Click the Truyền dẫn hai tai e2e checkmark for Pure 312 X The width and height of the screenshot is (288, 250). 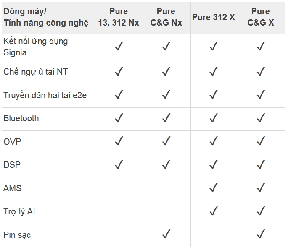(213, 95)
